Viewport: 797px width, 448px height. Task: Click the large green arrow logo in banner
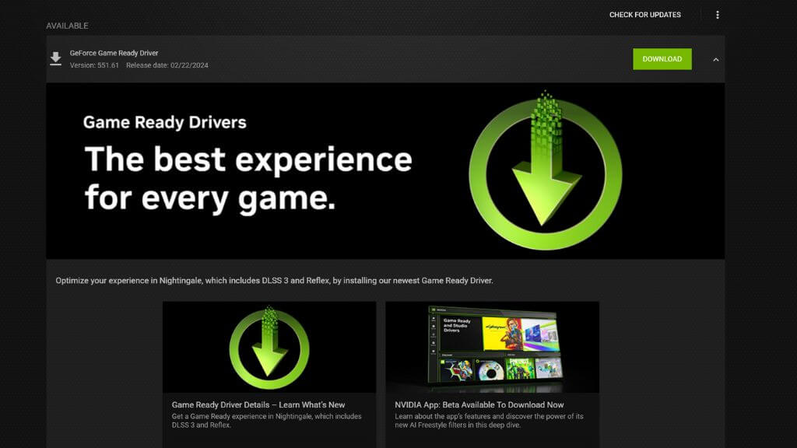tap(545, 171)
